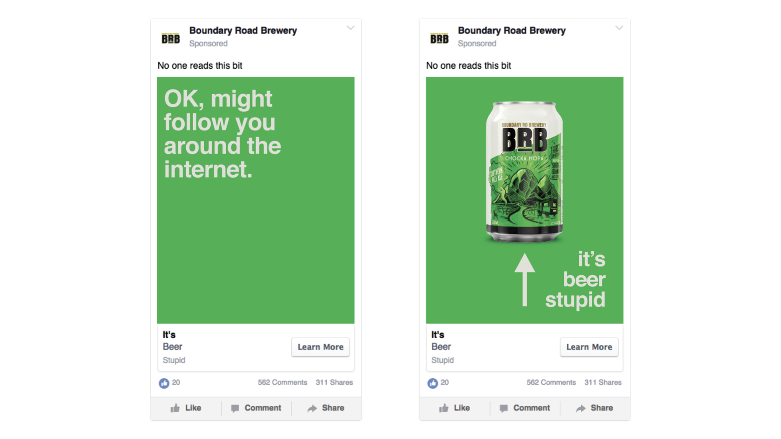Click BRB logo avatar on left ad

tap(170, 38)
